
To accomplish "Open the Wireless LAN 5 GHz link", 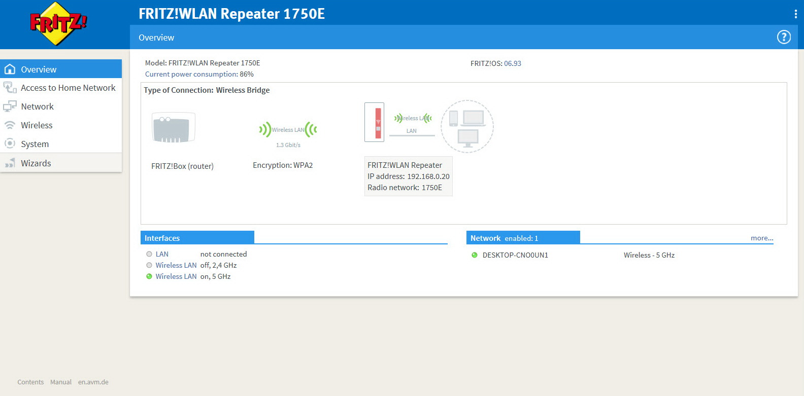I will coord(176,276).
